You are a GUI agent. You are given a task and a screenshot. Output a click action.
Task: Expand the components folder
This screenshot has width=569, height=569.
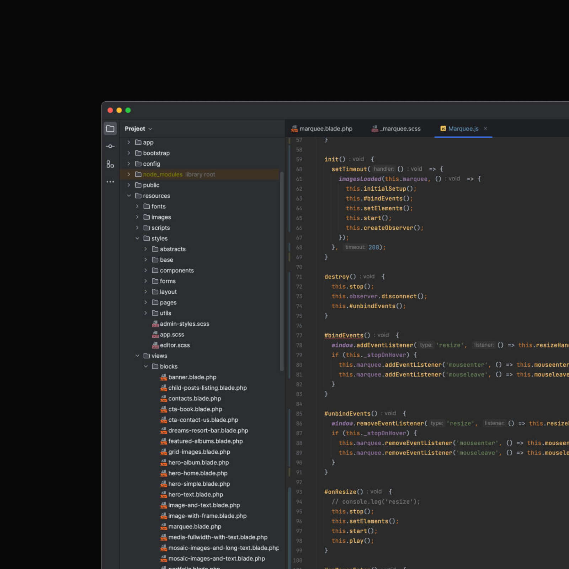tap(145, 270)
